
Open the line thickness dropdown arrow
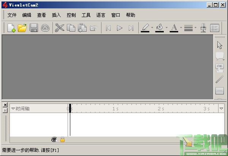click(195, 27)
